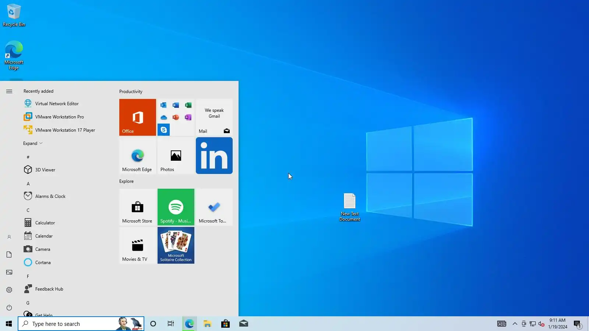This screenshot has height=331, width=589.
Task: Open the Microsoft To Do tile
Action: (214, 207)
